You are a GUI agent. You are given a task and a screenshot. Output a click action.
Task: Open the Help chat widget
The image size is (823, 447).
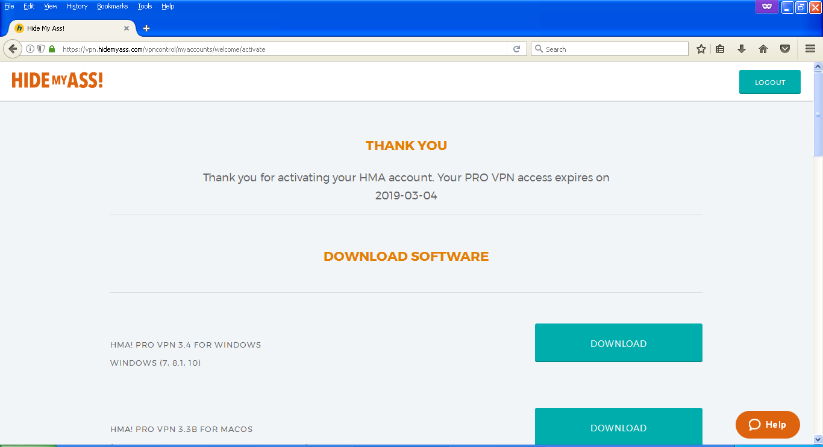(768, 425)
